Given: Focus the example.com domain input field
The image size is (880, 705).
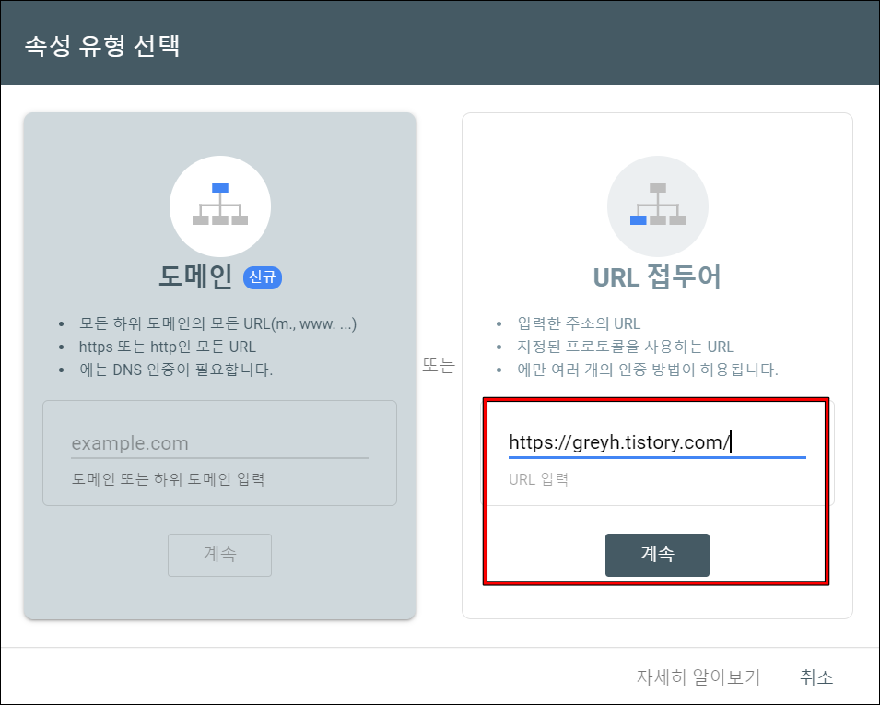Looking at the screenshot, I should coord(219,443).
